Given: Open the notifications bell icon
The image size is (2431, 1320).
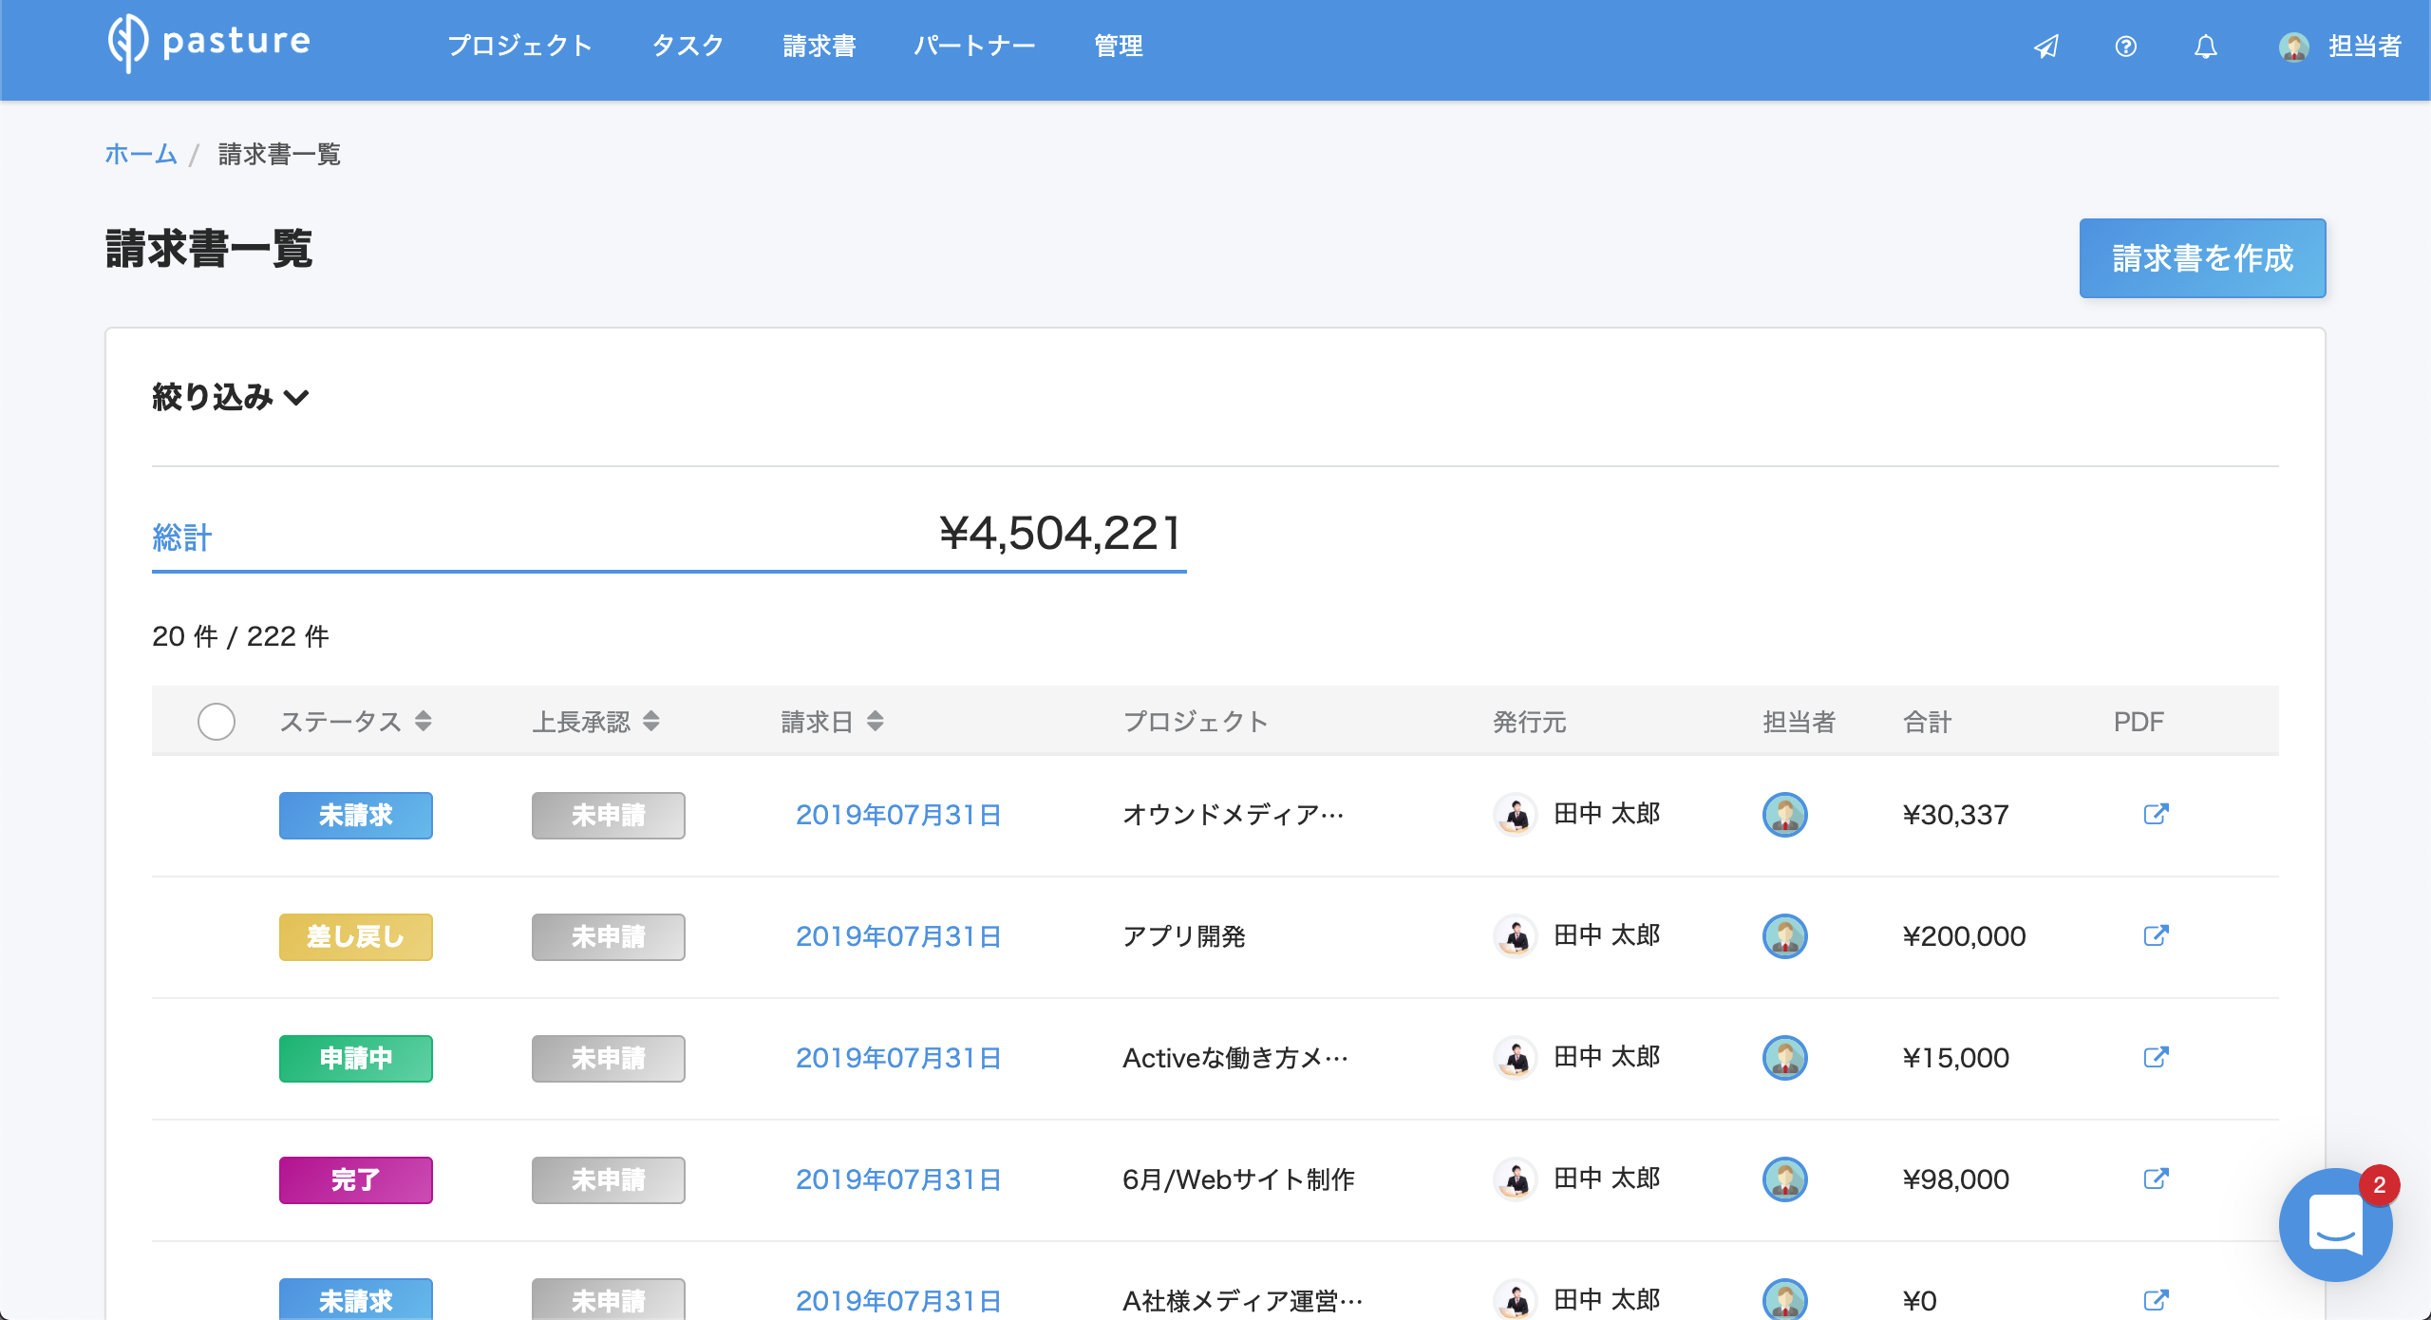Looking at the screenshot, I should [x=2206, y=47].
